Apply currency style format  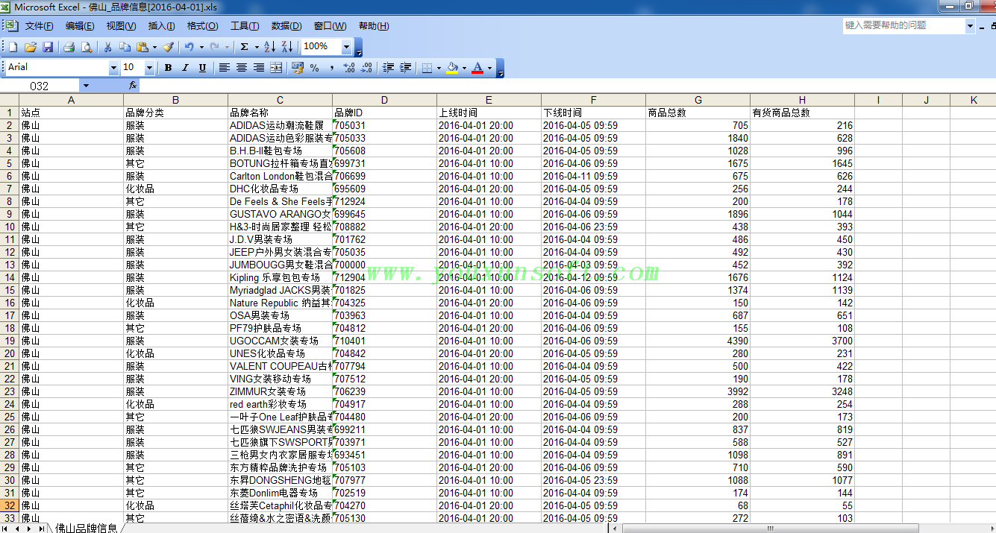(x=298, y=68)
